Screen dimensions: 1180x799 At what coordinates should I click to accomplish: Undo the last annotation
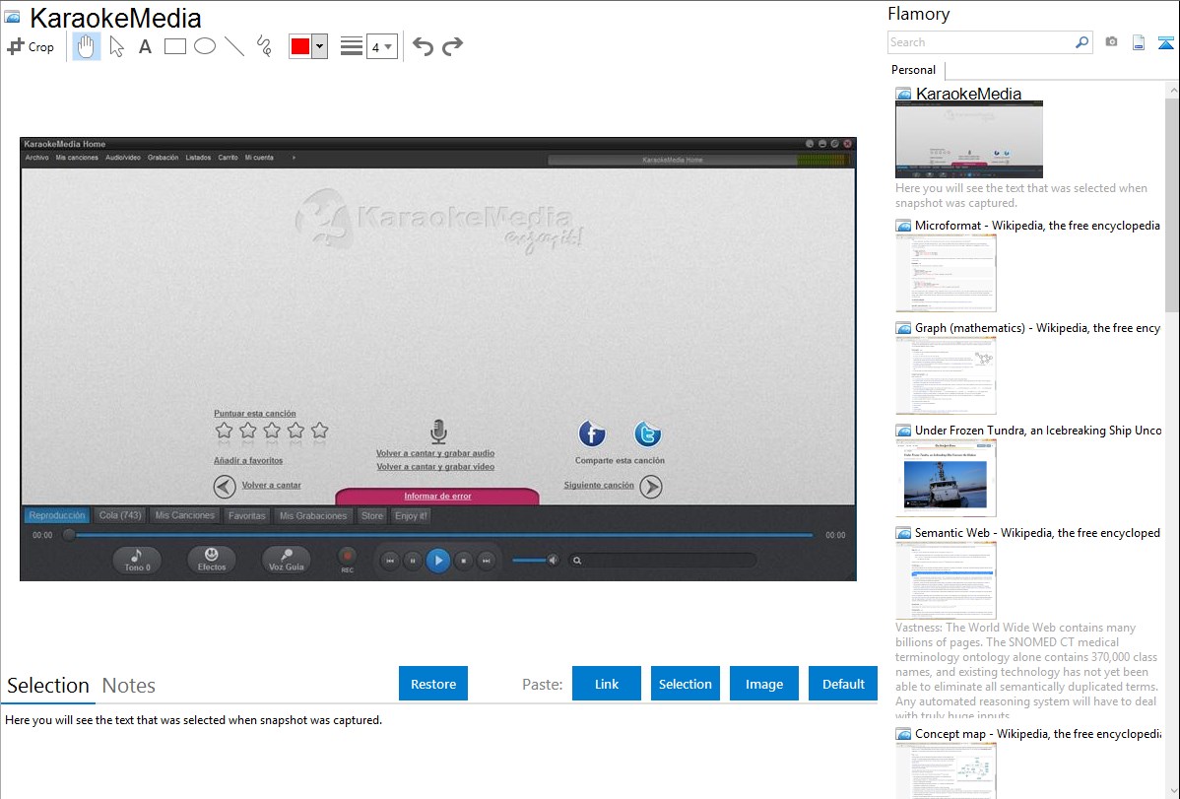(x=423, y=46)
